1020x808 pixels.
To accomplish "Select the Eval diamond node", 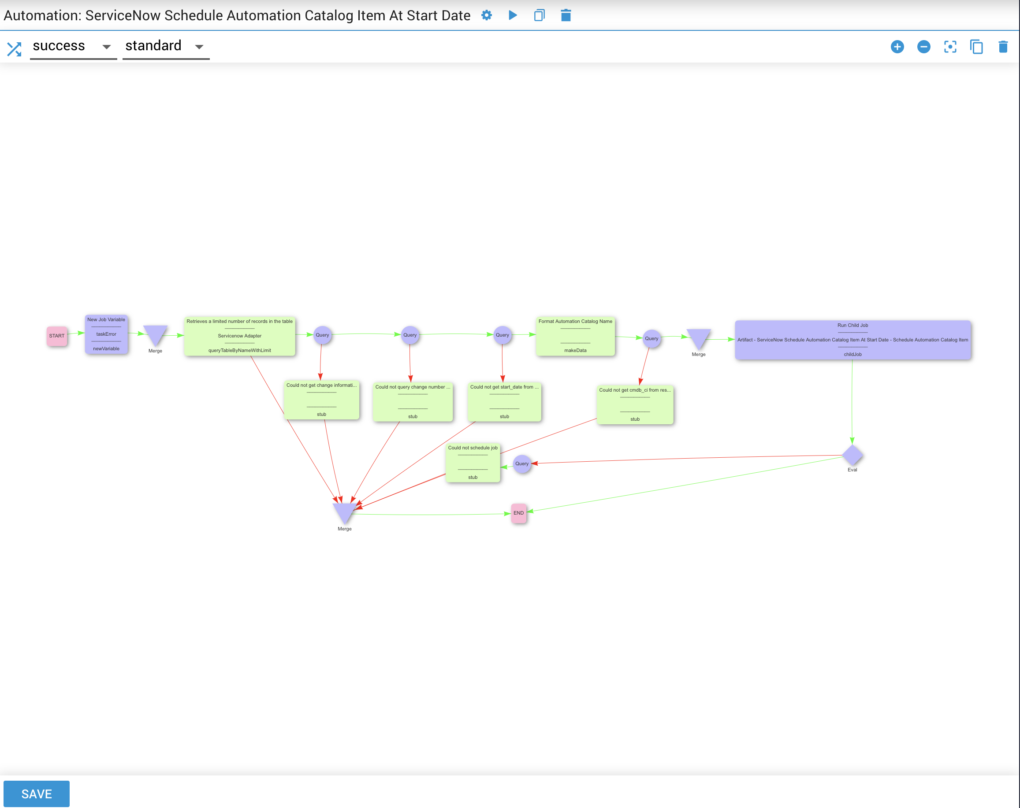I will click(x=852, y=455).
